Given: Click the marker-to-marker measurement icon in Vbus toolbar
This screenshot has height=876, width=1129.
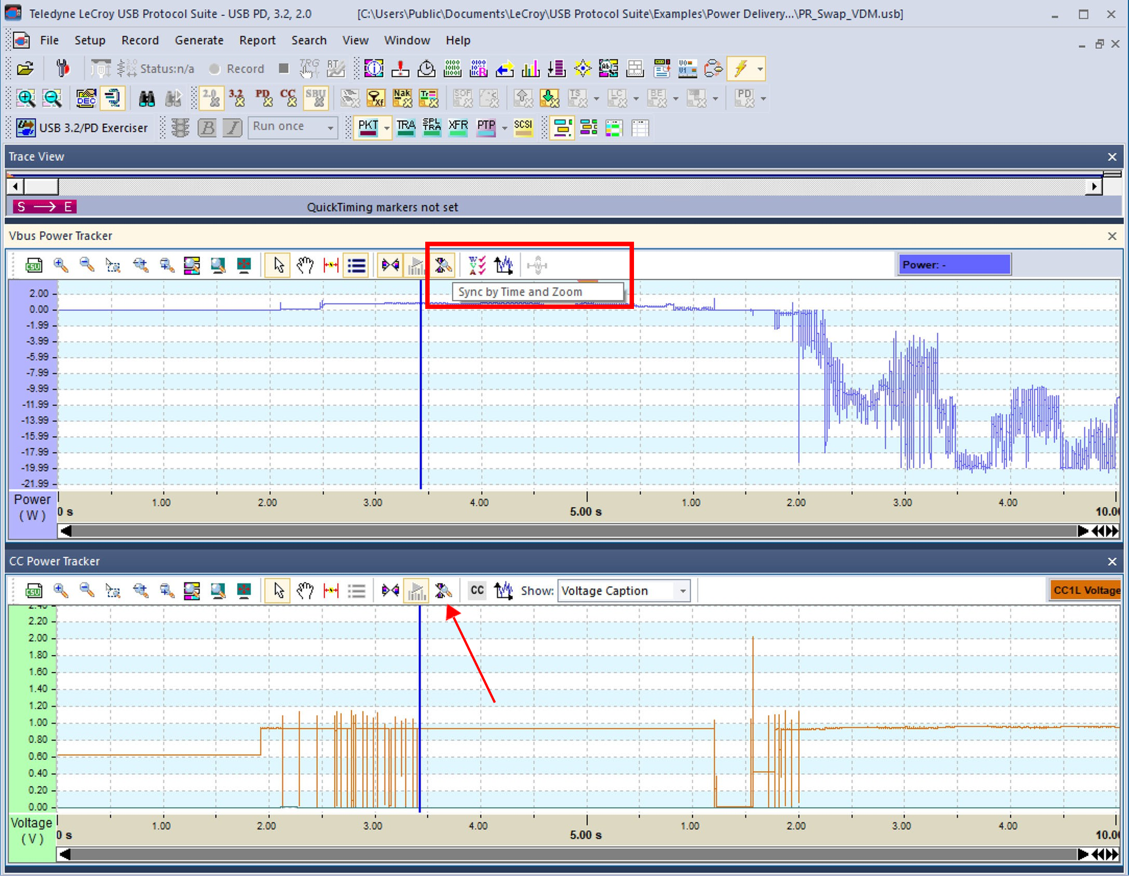Looking at the screenshot, I should [331, 265].
